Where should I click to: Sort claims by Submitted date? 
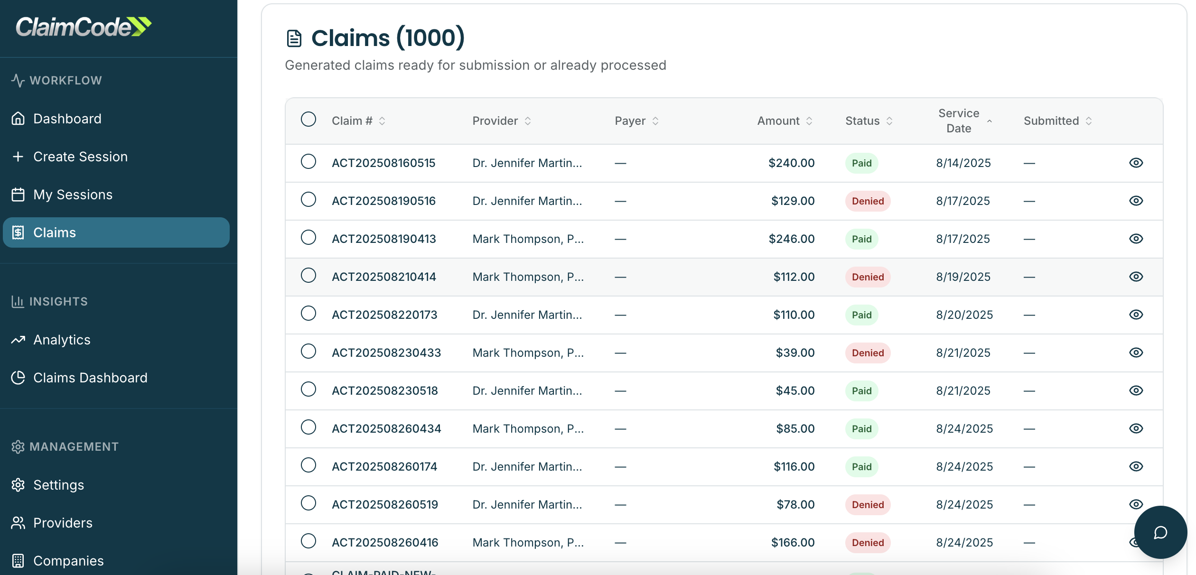pyautogui.click(x=1089, y=121)
